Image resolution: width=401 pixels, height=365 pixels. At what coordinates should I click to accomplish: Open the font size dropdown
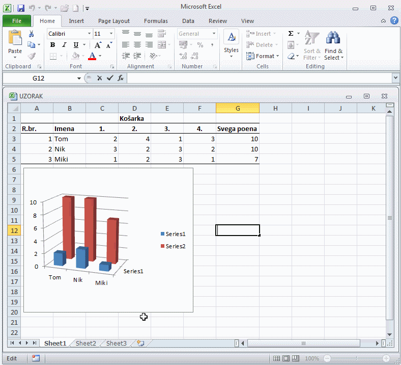[111, 34]
